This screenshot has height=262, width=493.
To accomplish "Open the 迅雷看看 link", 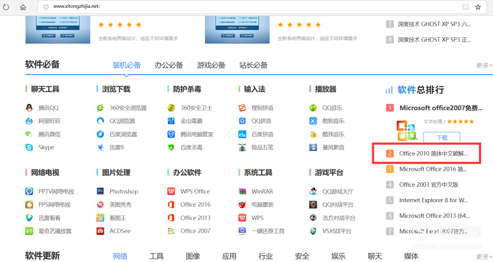I will coord(49,218).
